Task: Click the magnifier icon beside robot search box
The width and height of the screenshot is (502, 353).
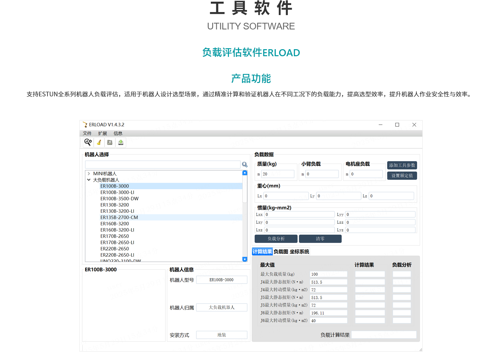Action: point(245,164)
